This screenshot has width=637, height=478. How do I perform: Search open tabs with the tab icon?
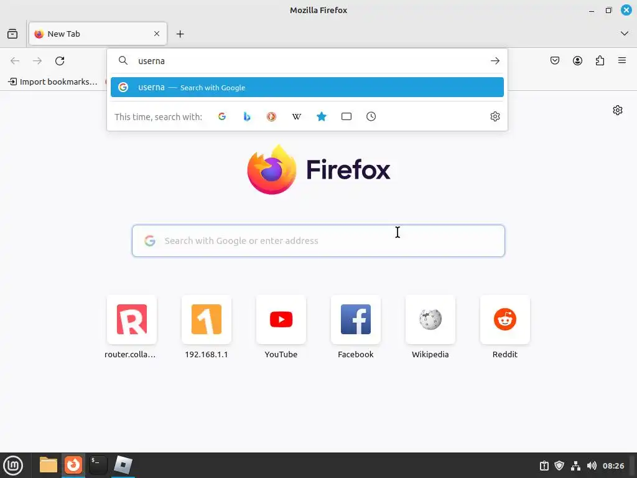tap(346, 116)
